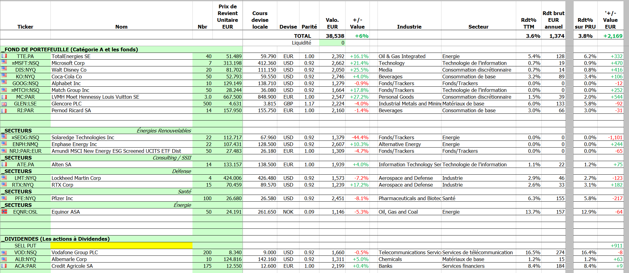This screenshot has width=629, height=273.
Task: Select Walt Disney Co quantity 20
Action: click(x=203, y=70)
